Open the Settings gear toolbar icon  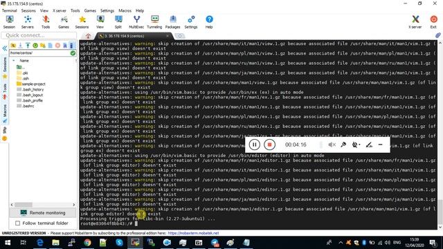coord(191,22)
